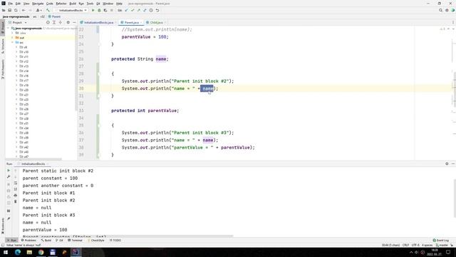Toggle scroll to end in Run console
This screenshot has width=456, height=257.
tap(16, 189)
